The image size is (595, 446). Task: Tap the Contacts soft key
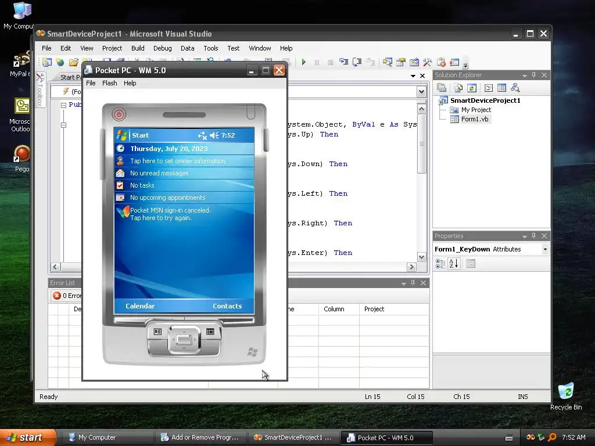click(x=227, y=306)
